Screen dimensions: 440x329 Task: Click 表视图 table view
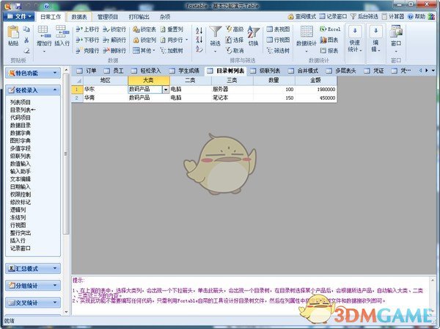tap(278, 29)
